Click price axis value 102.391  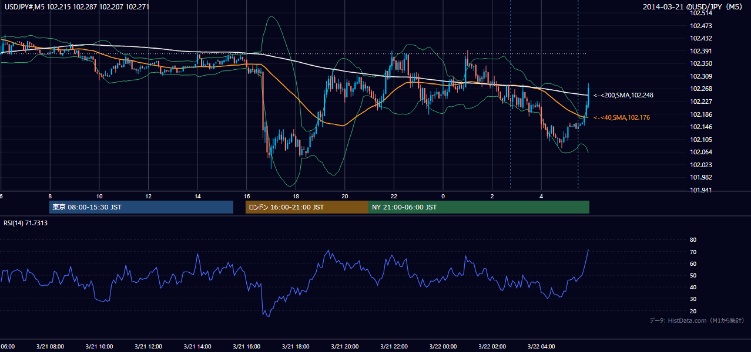(x=700, y=51)
